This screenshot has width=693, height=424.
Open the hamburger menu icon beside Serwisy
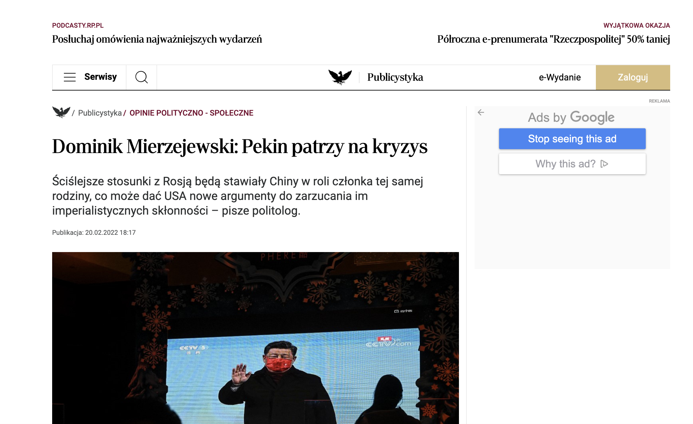[70, 77]
